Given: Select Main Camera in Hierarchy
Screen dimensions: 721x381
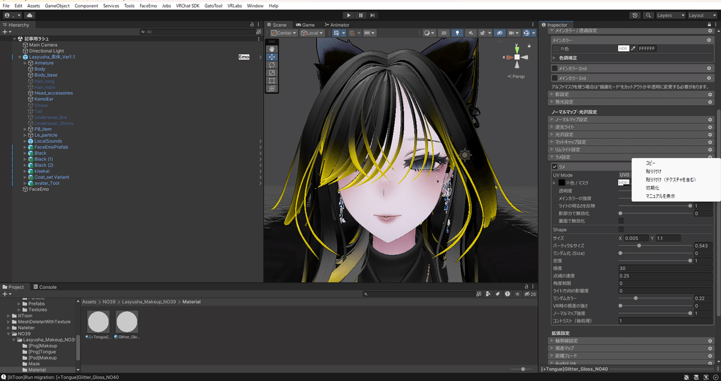Looking at the screenshot, I should (x=43, y=45).
